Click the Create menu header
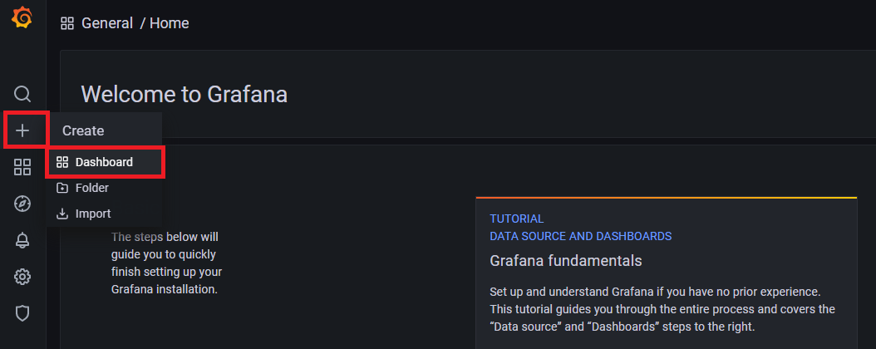The width and height of the screenshot is (876, 349). (83, 130)
